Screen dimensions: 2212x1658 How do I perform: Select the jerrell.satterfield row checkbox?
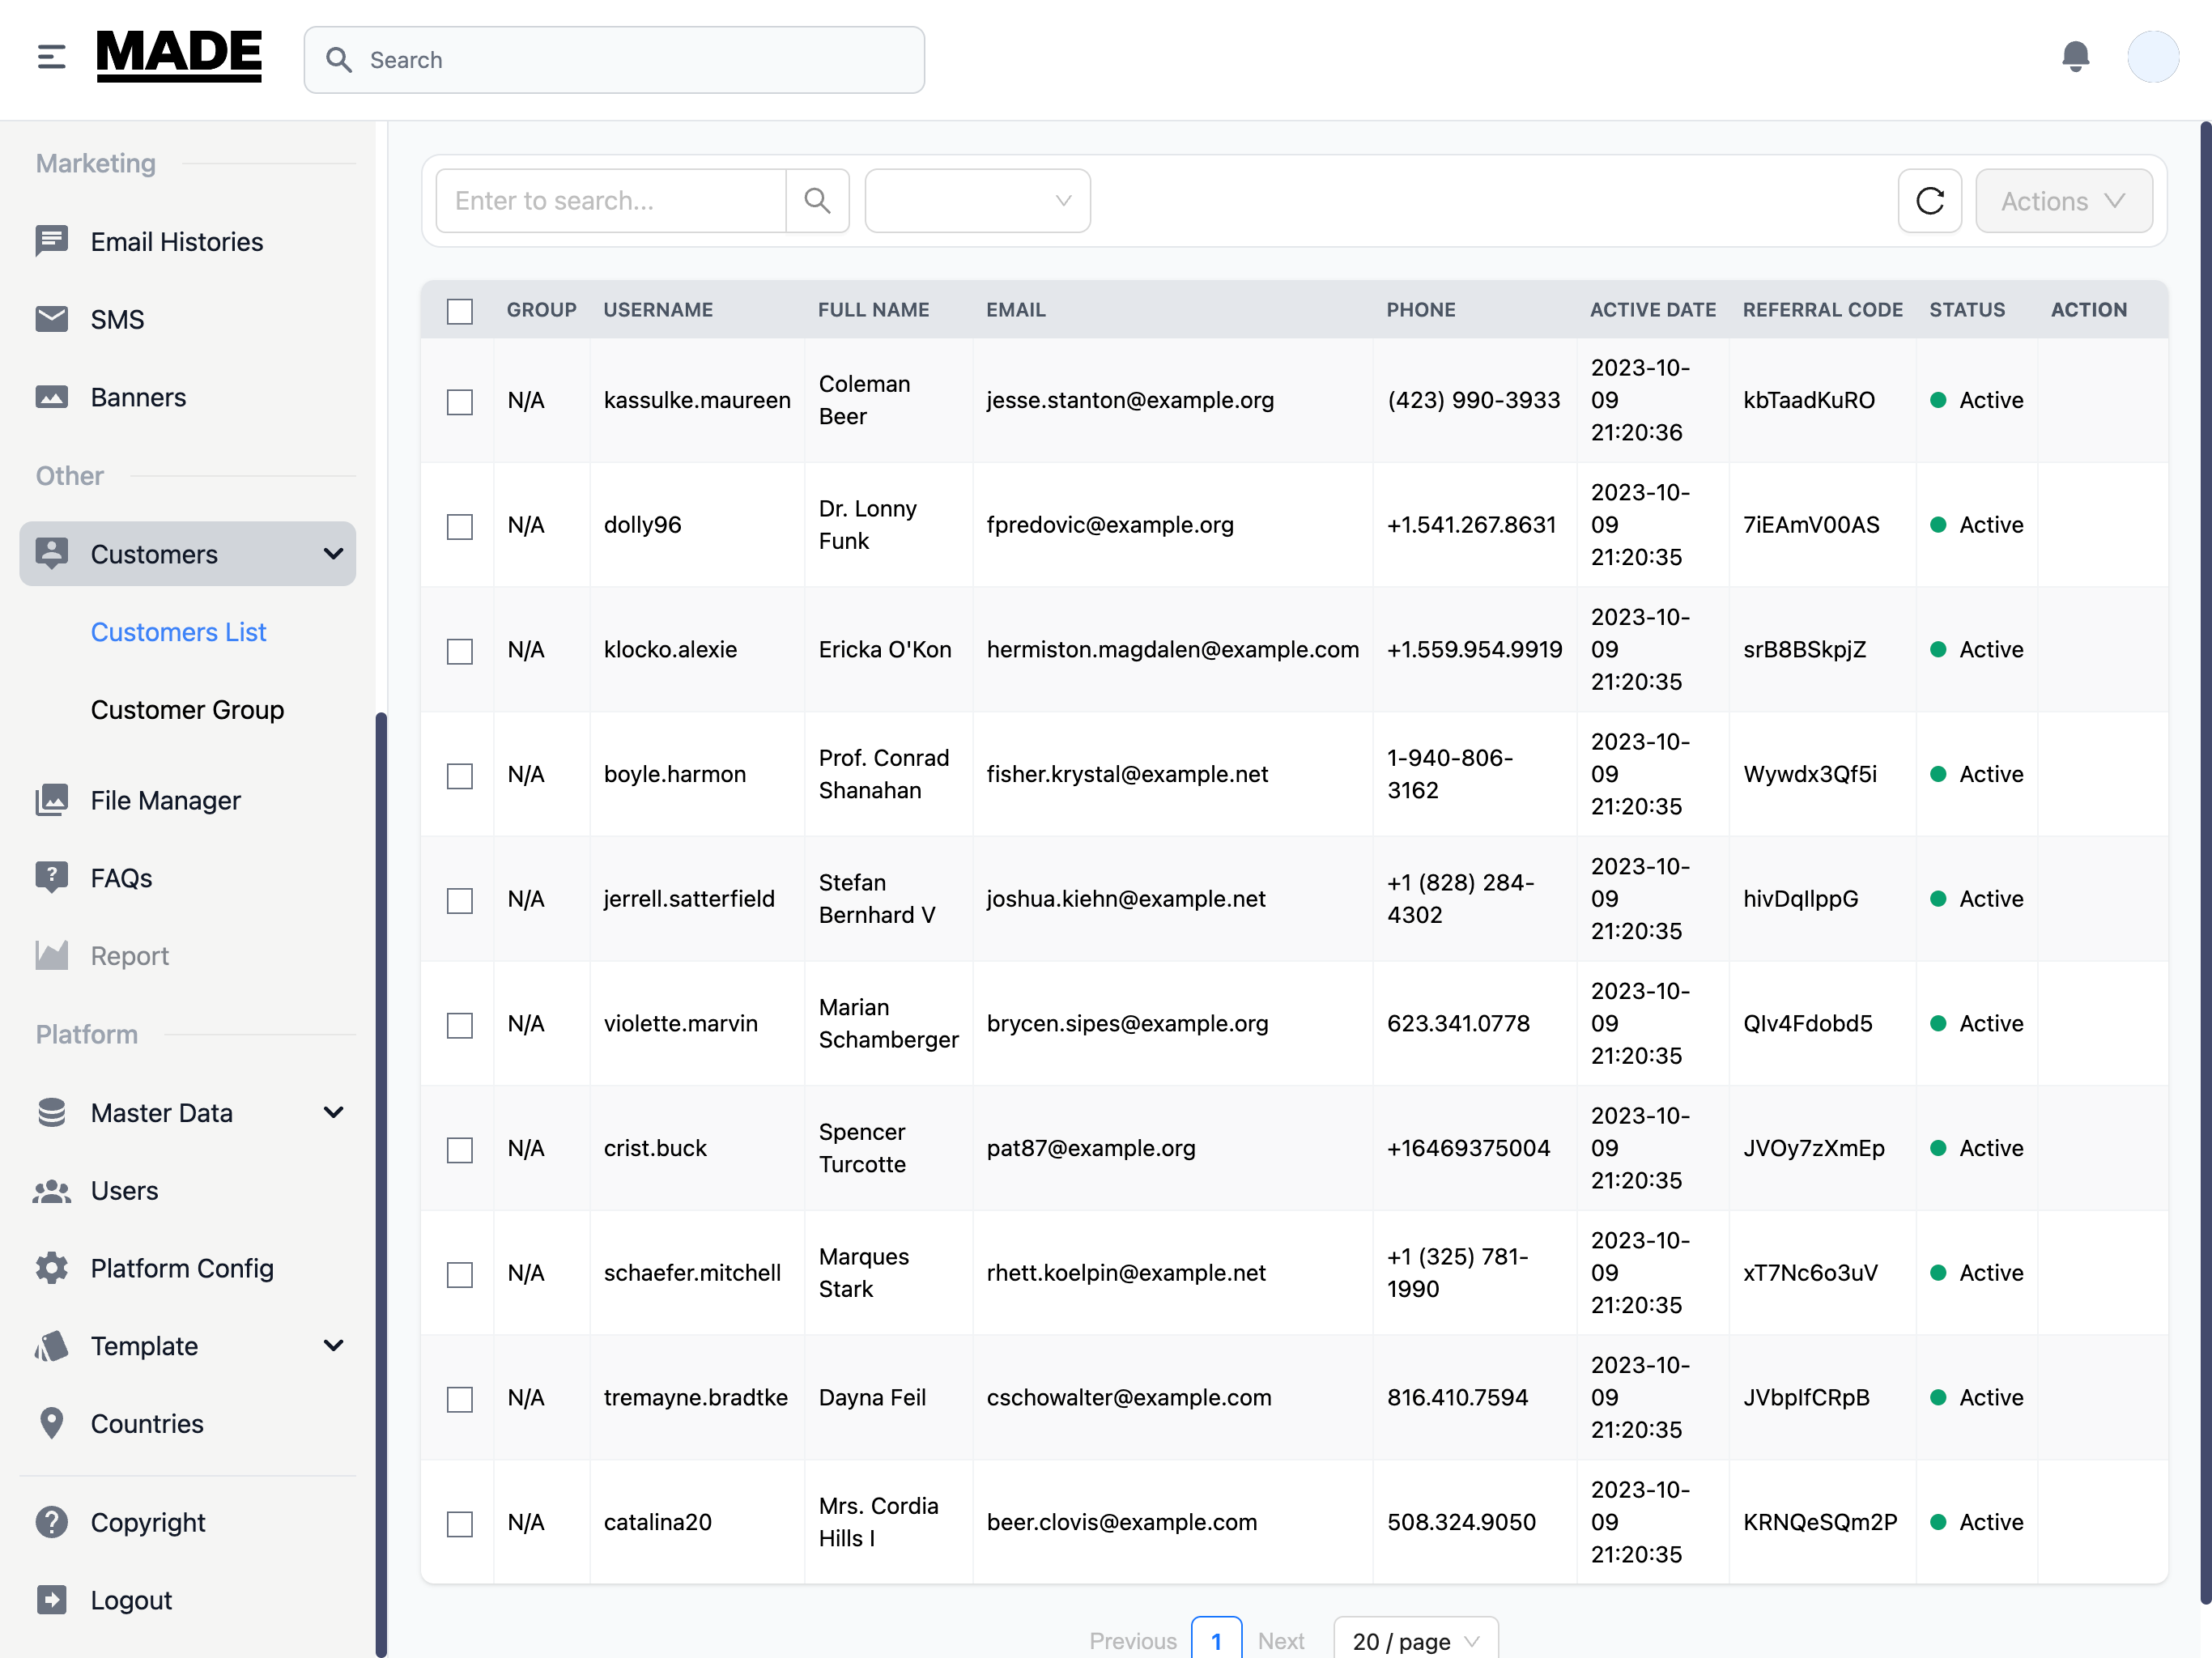pyautogui.click(x=460, y=901)
